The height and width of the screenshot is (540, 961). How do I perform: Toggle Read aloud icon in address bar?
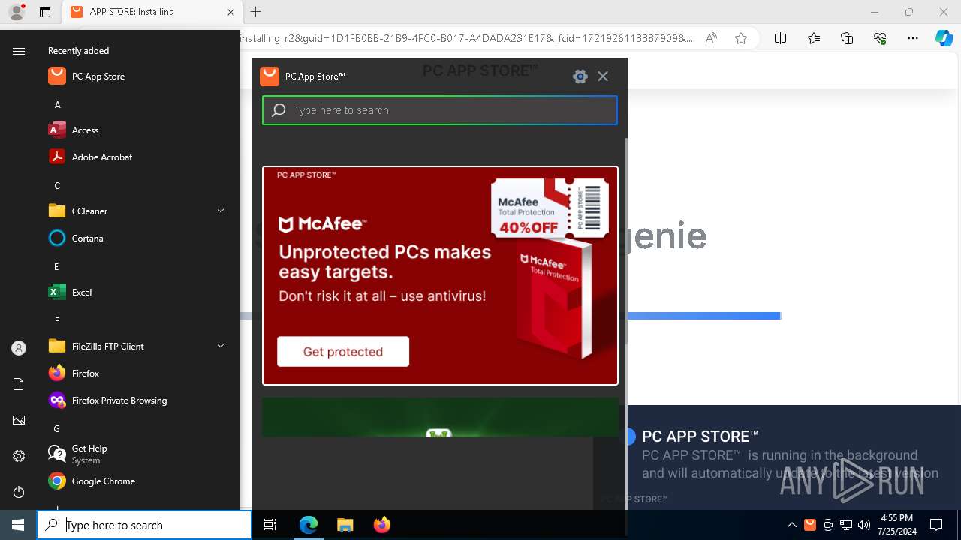click(711, 38)
